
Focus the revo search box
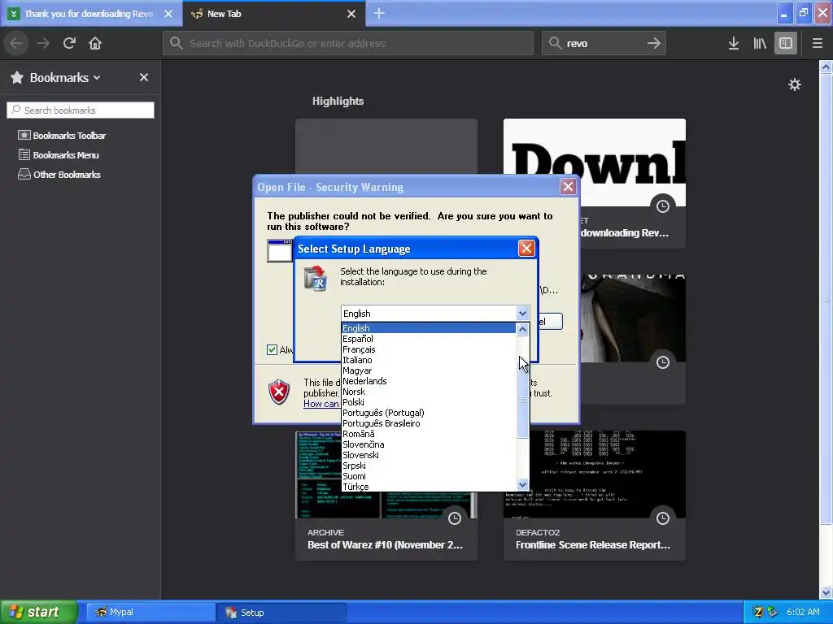(604, 44)
